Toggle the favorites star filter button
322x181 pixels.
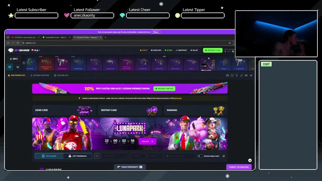[x=97, y=156]
